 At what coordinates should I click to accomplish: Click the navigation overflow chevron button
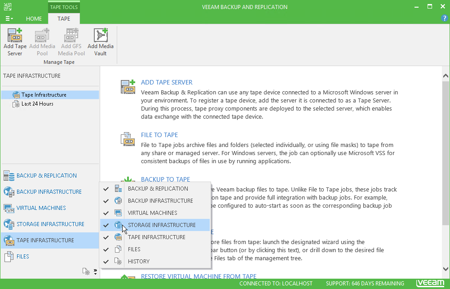click(x=95, y=271)
